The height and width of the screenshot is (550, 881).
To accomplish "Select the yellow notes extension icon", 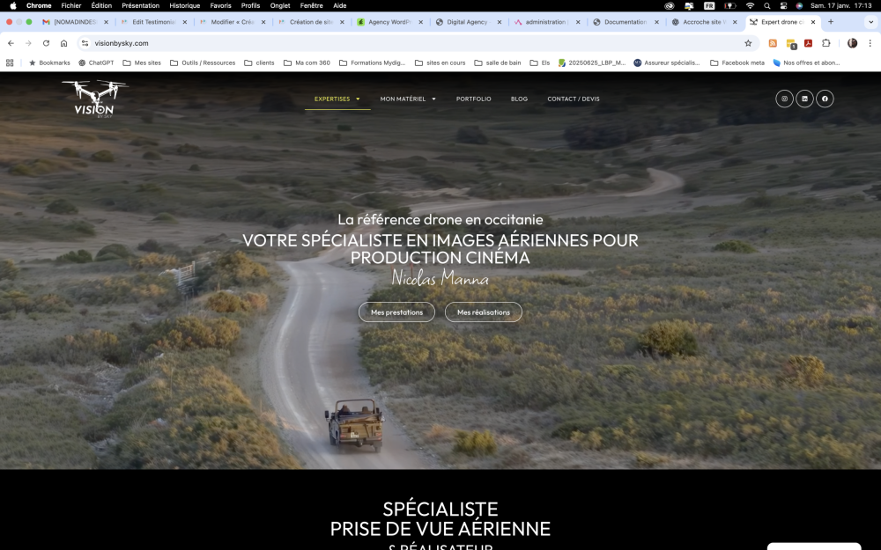I will 790,42.
